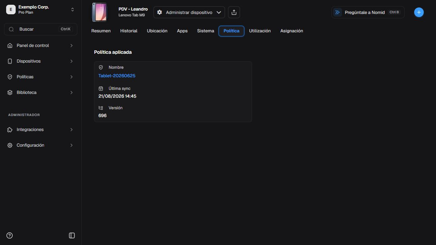Click the blue plus add button
Viewport: 436px width, 245px height.
(419, 12)
